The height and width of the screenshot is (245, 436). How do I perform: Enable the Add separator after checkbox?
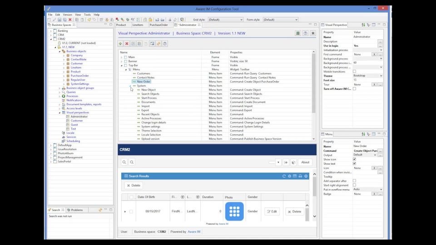(355, 181)
